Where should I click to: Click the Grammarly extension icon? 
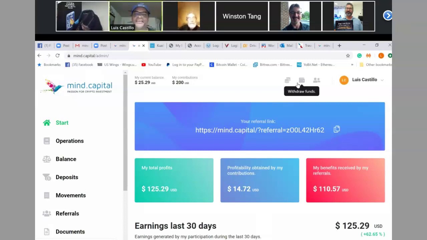[x=359, y=56]
